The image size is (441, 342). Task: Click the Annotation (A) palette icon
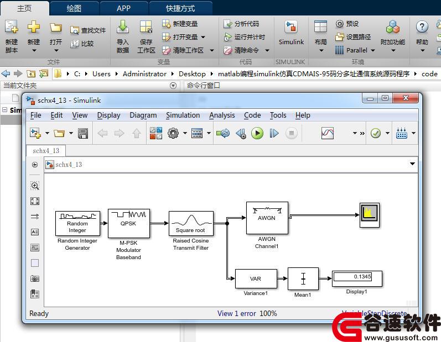tap(35, 232)
